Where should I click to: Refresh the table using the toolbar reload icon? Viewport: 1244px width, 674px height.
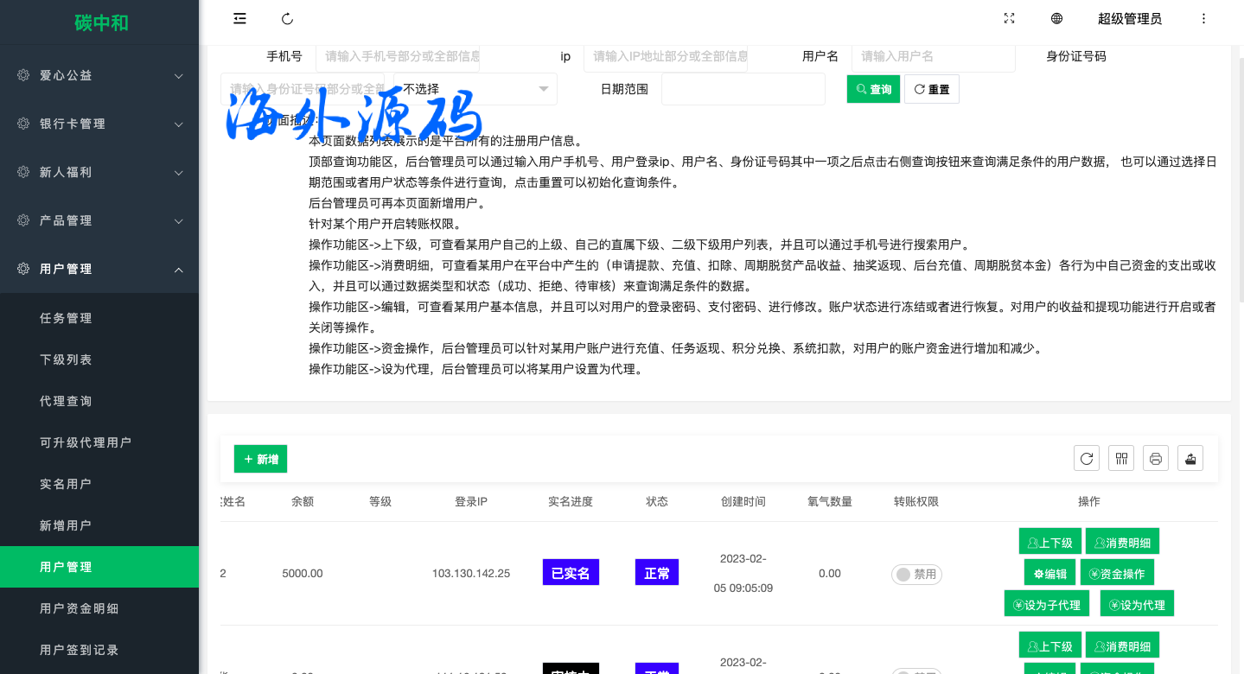(1087, 458)
